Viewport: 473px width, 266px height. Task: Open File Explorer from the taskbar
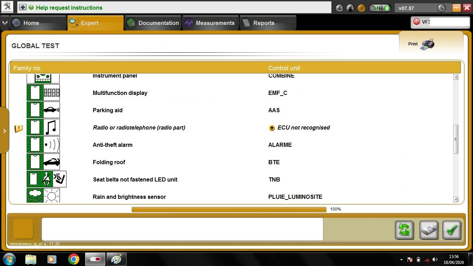pyautogui.click(x=31, y=259)
